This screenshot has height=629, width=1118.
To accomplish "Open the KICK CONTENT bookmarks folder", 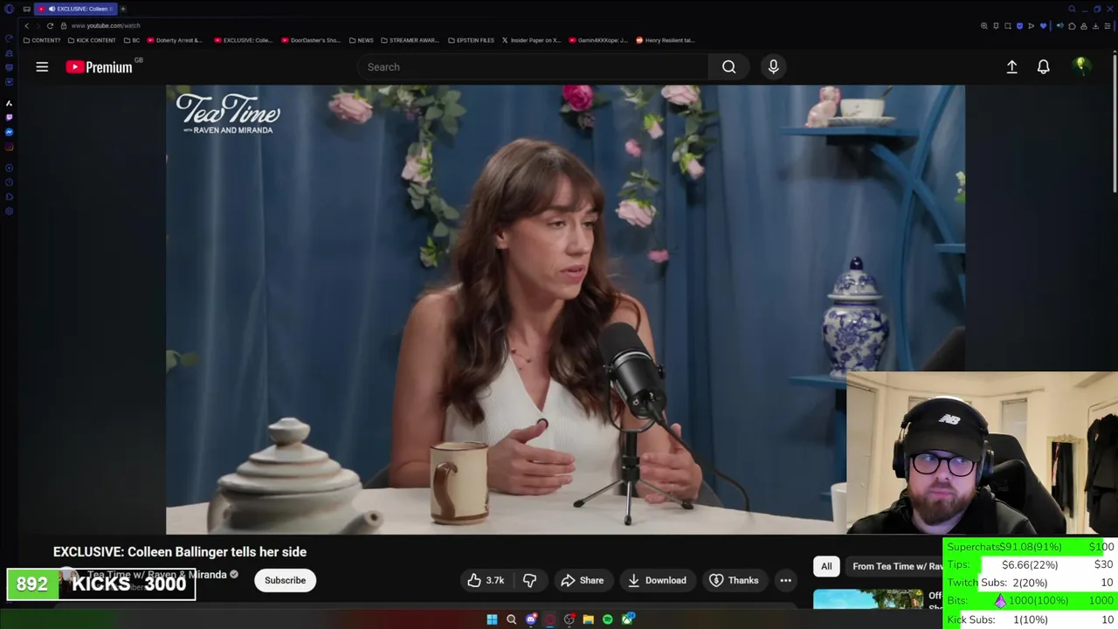I will [x=92, y=40].
